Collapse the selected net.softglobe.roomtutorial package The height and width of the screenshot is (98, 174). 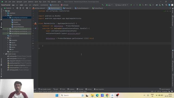coord(8,18)
